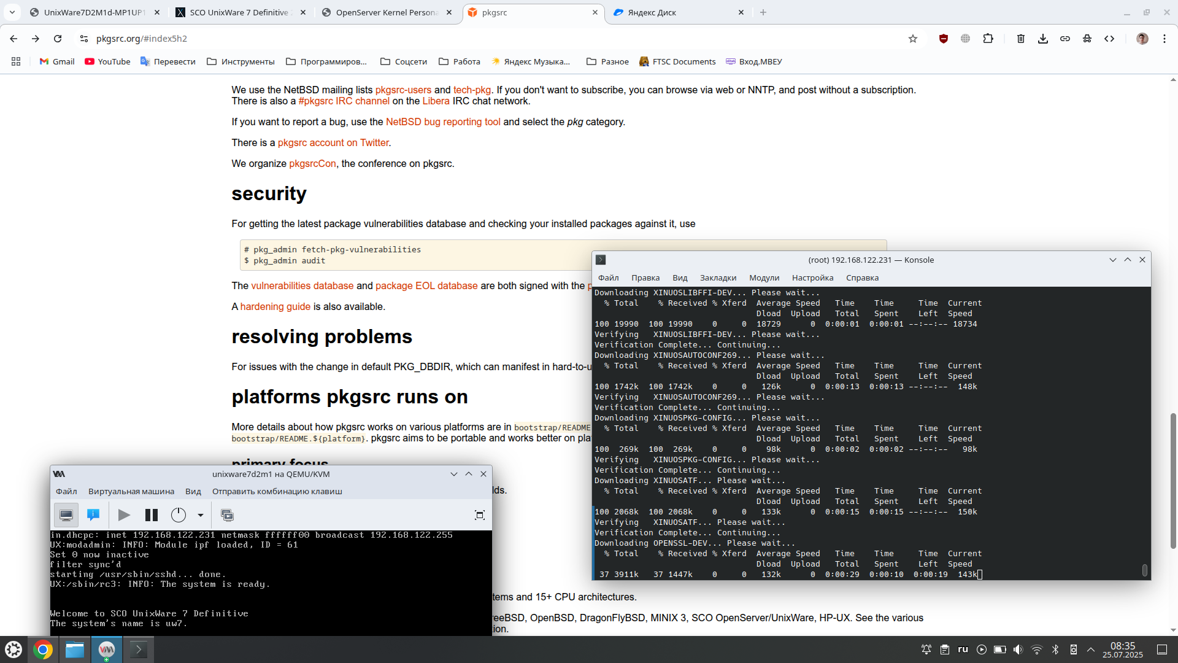
Task: Open the KDE application launcher
Action: (x=13, y=649)
